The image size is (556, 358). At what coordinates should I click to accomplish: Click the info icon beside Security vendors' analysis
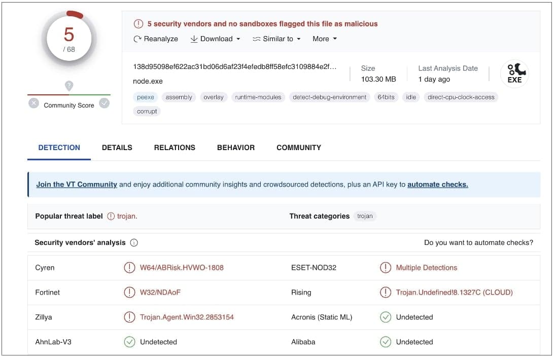(x=134, y=243)
